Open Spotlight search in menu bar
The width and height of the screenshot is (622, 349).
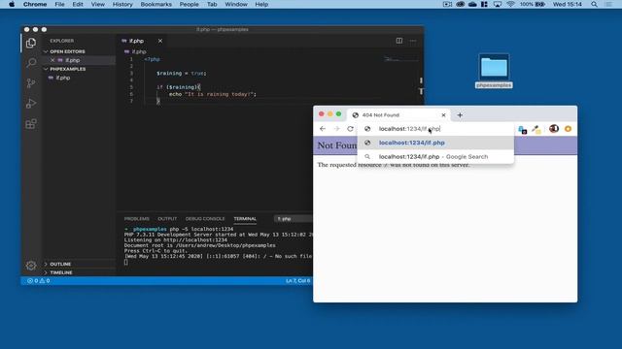coord(594,4)
